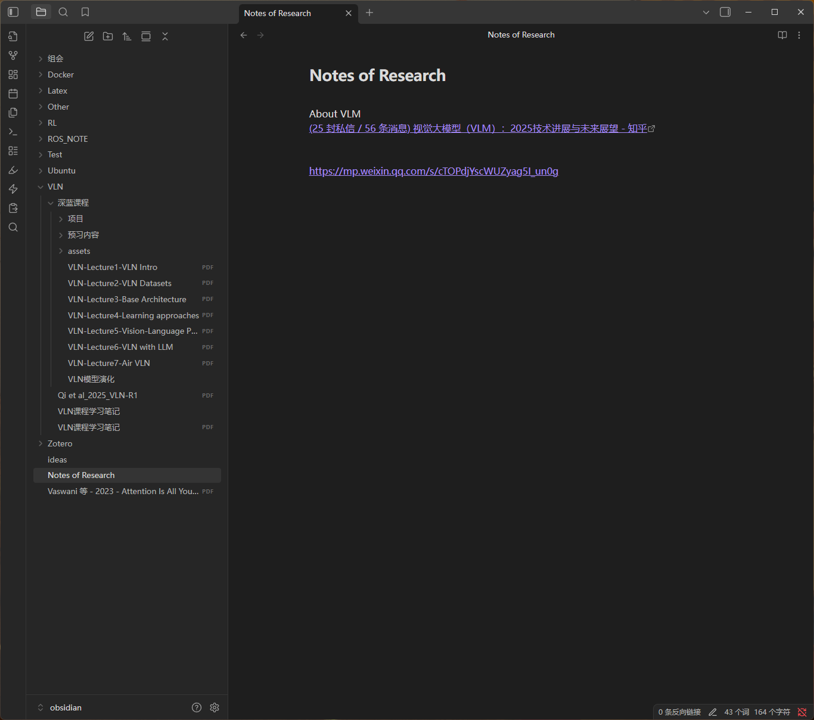Viewport: 814px width, 720px height.
Task: Open the command palette terminal icon
Action: coord(13,132)
